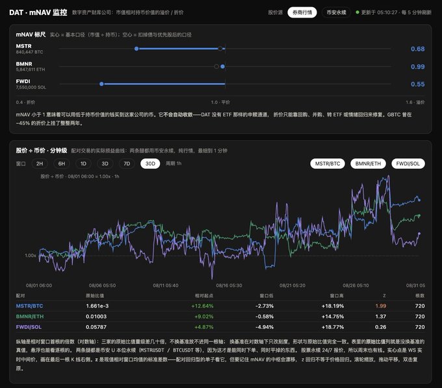This screenshot has width=442, height=388.
Task: Click the window low -2.73%
Action: point(265,306)
